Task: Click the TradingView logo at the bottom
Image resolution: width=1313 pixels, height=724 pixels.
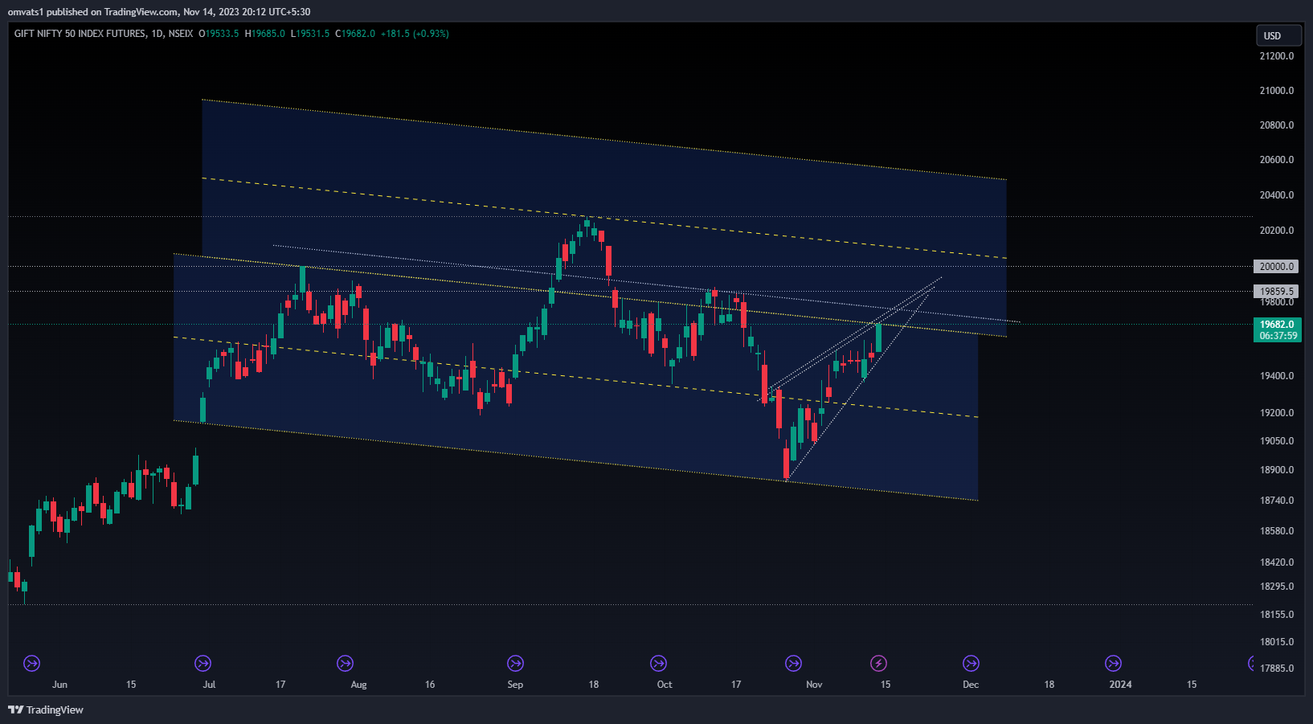Action: coord(46,710)
